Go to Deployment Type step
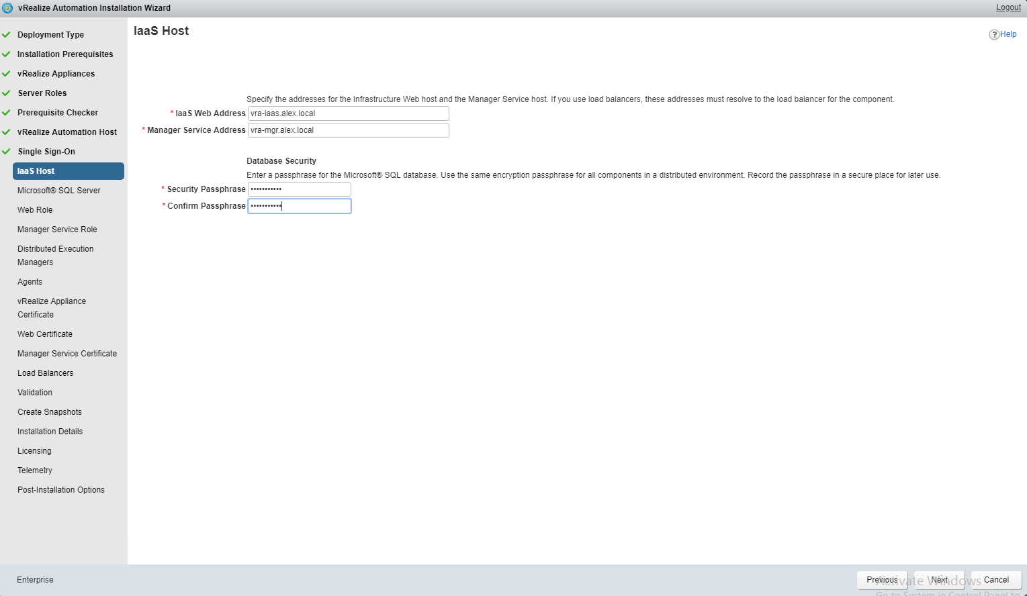 50,35
